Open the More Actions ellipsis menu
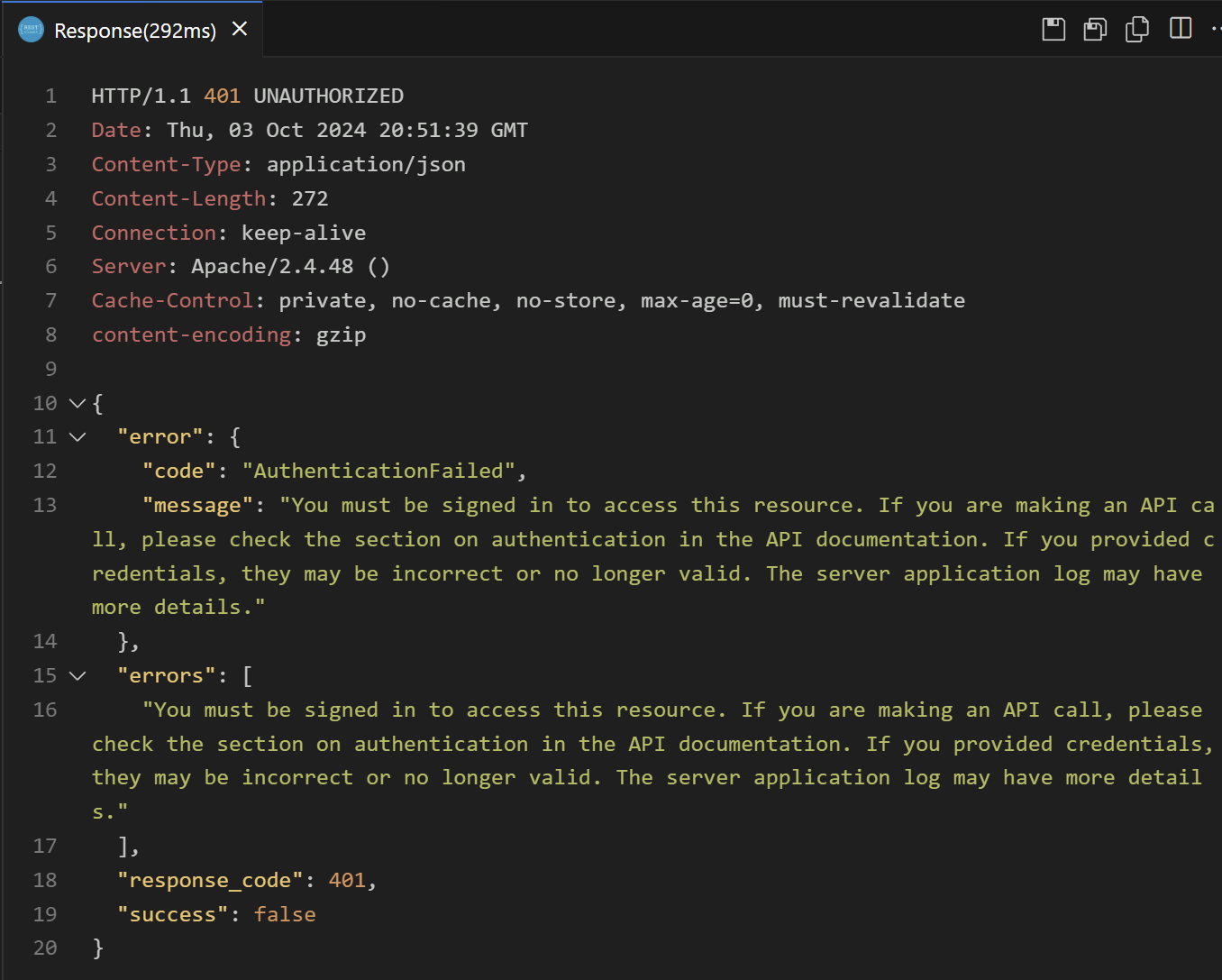1222x980 pixels. 1216,29
